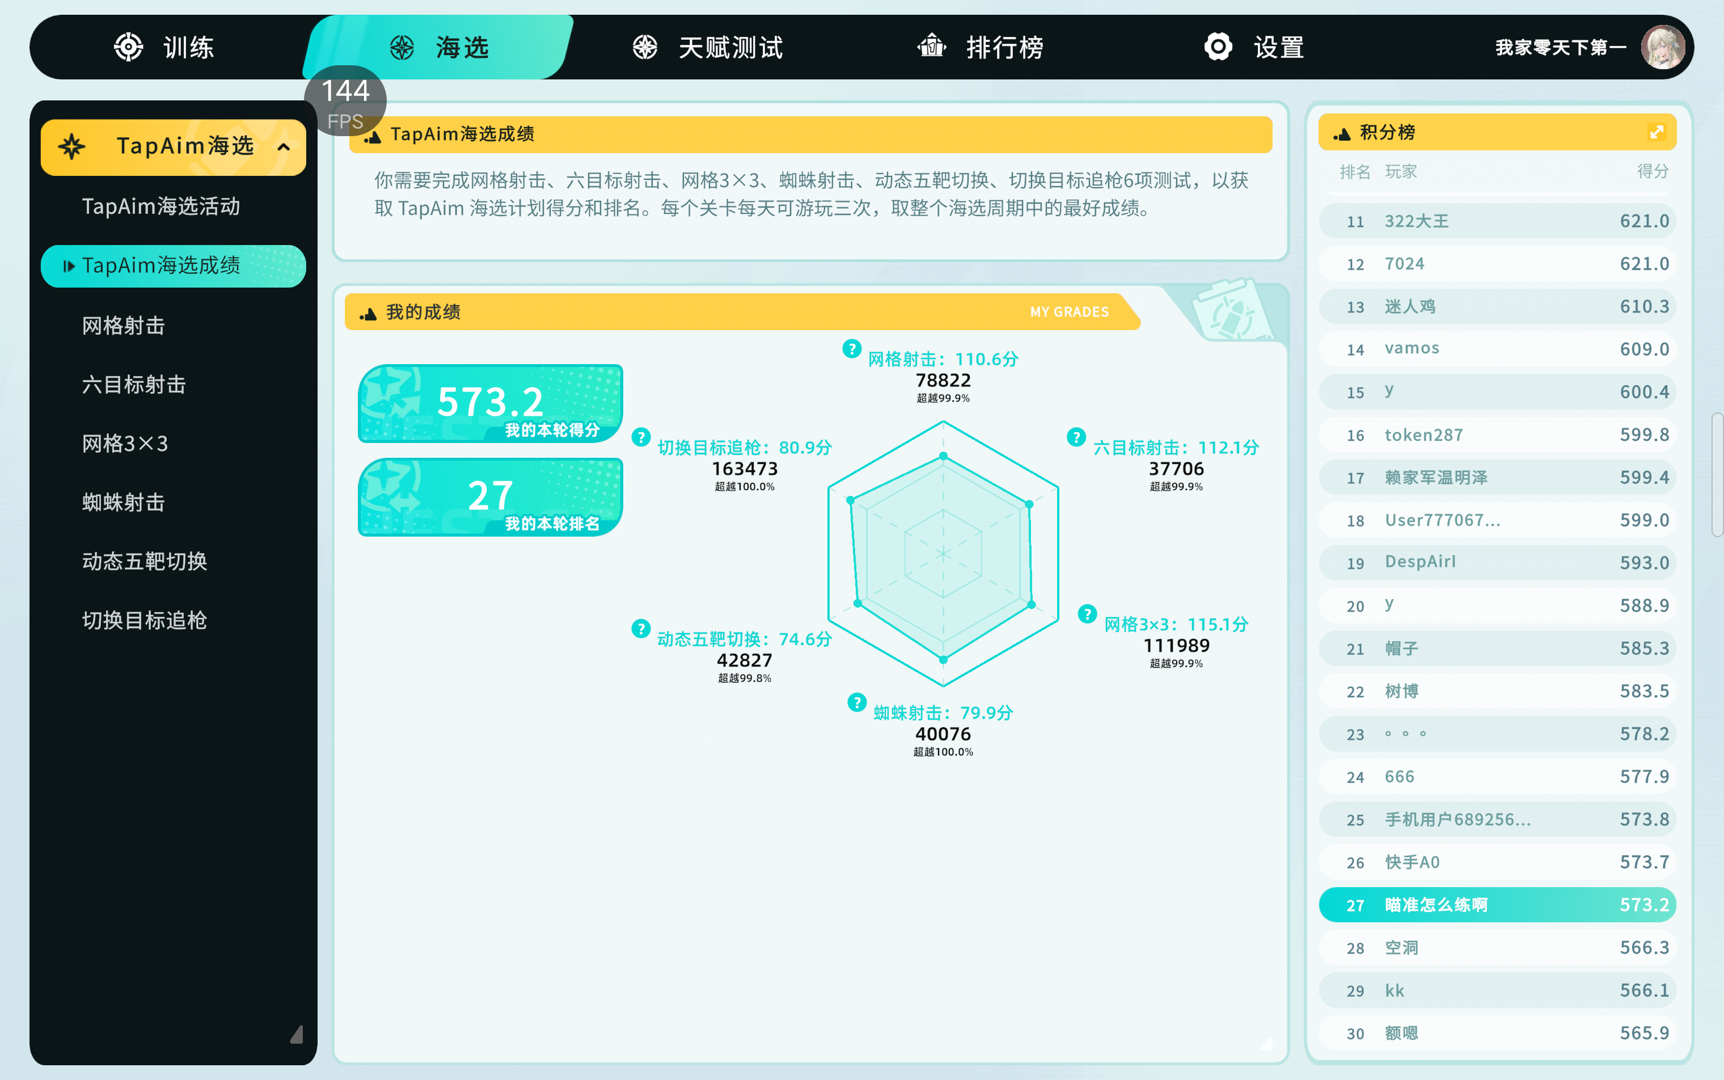Image resolution: width=1724 pixels, height=1080 pixels.
Task: Click the 我的成绩 panel header icon
Action: [368, 313]
